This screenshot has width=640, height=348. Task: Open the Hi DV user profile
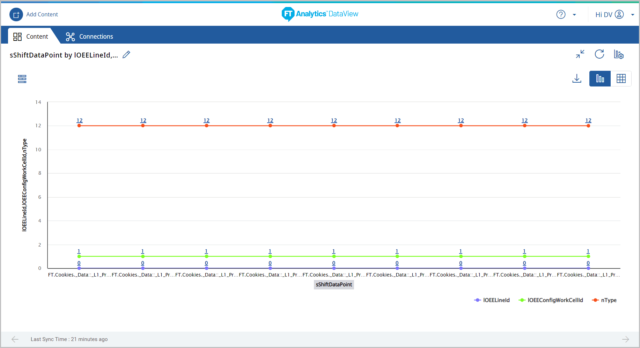[x=609, y=15]
